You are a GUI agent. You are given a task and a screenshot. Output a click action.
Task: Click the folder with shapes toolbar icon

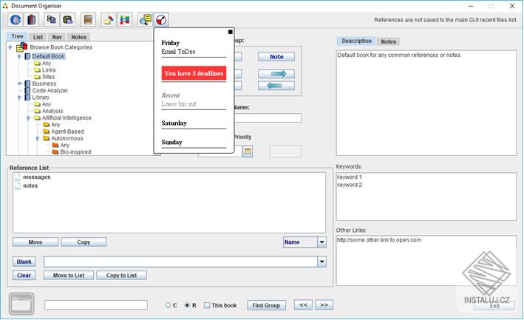point(109,20)
